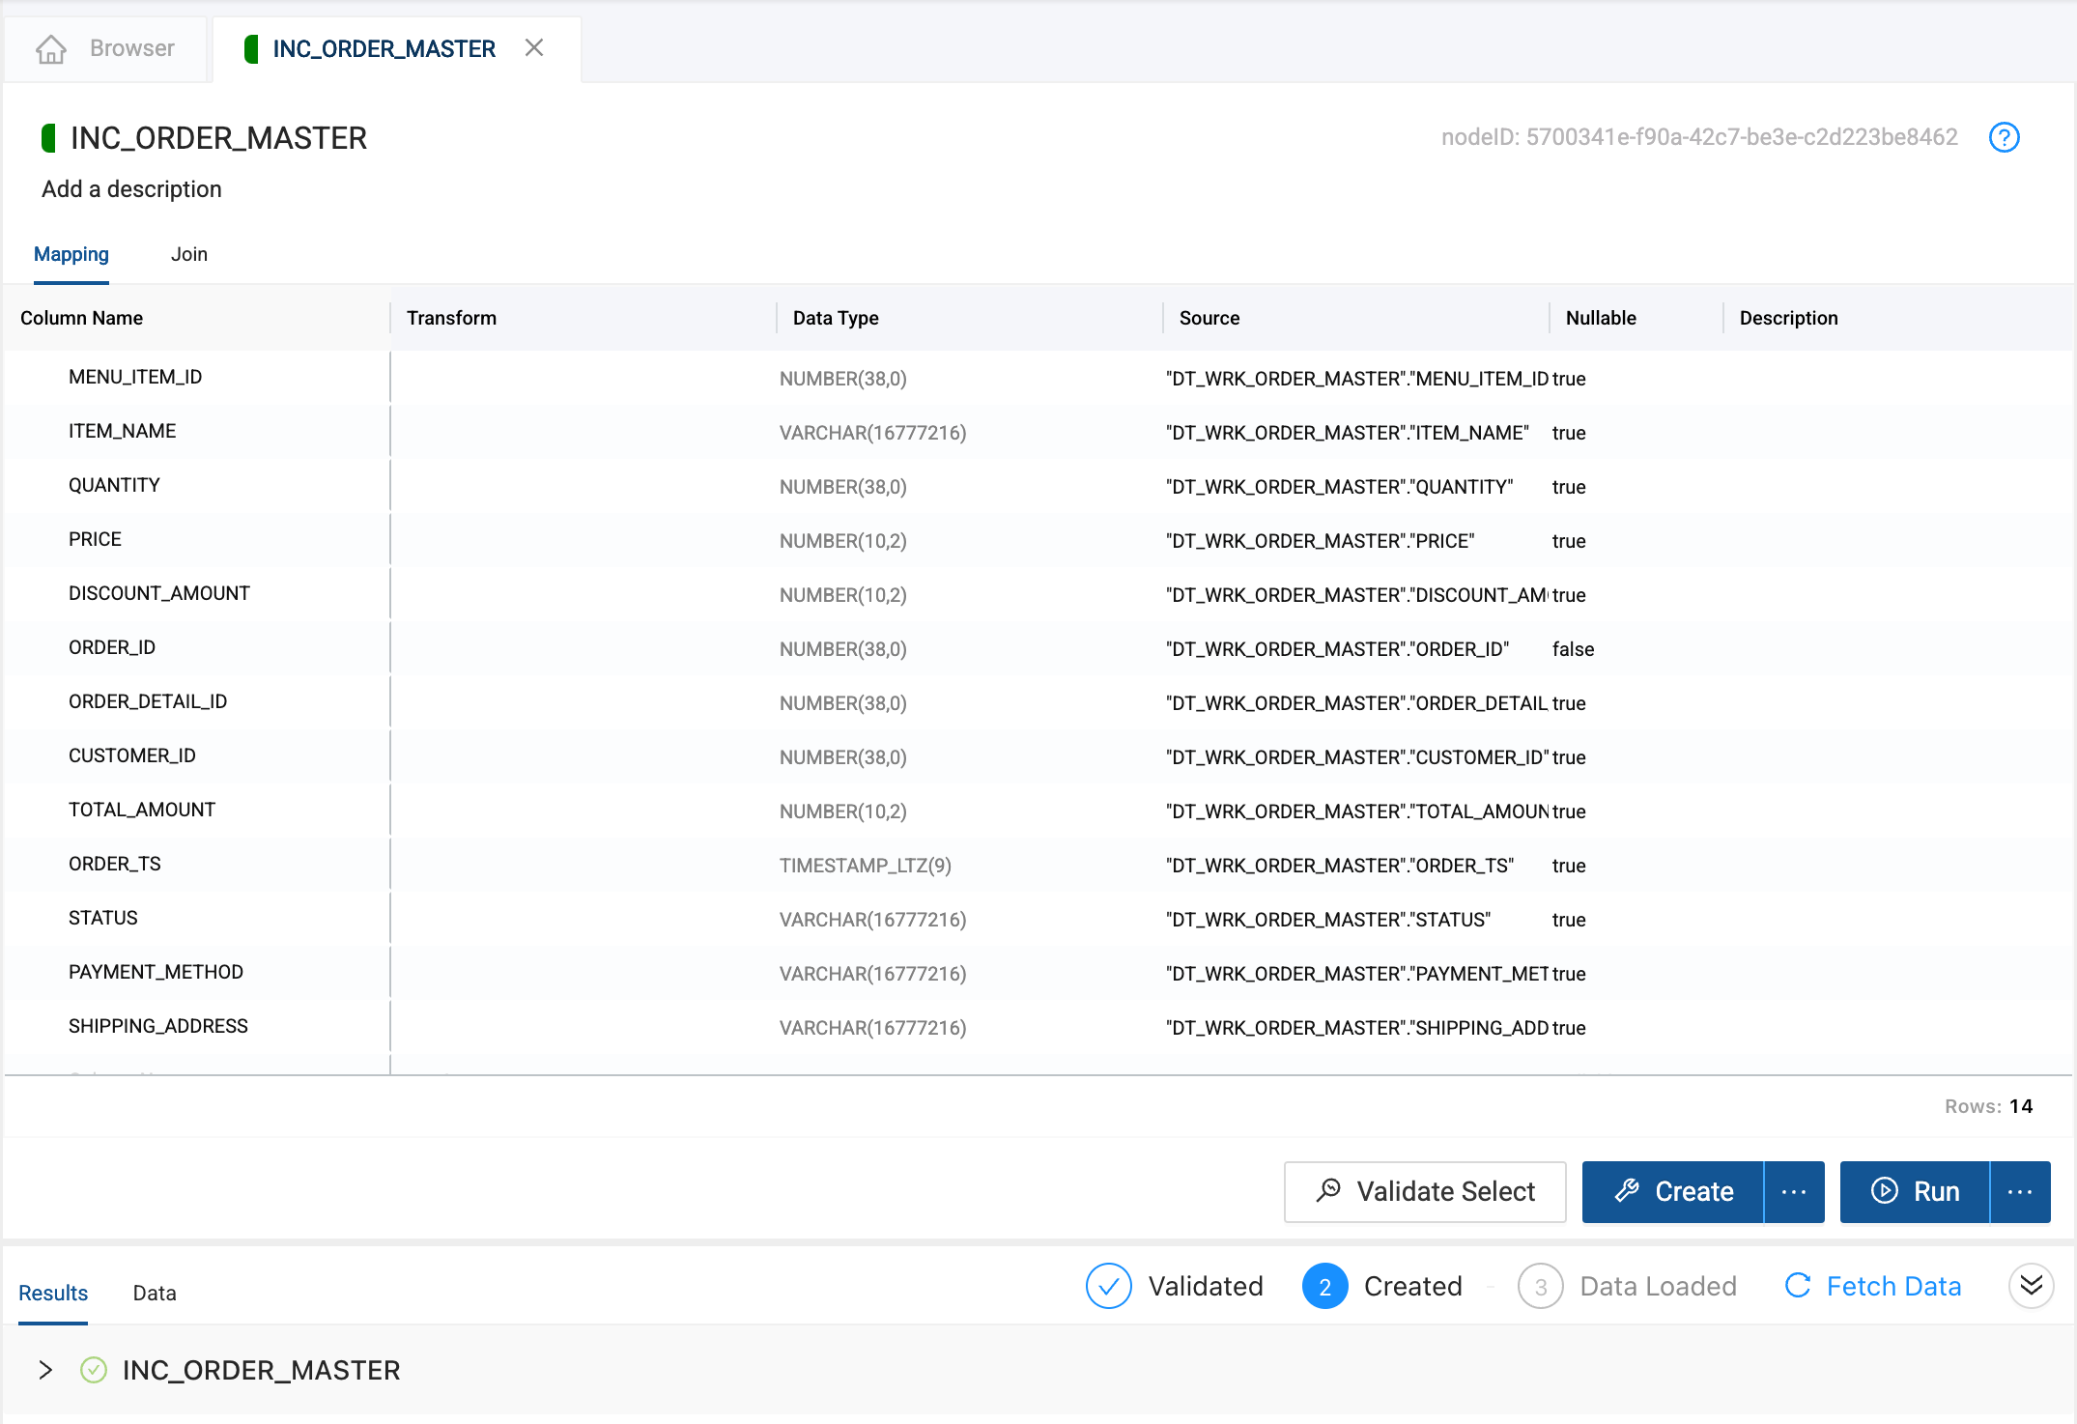Select the ORDER_ID column name cell
The height and width of the screenshot is (1424, 2077).
pyautogui.click(x=112, y=647)
